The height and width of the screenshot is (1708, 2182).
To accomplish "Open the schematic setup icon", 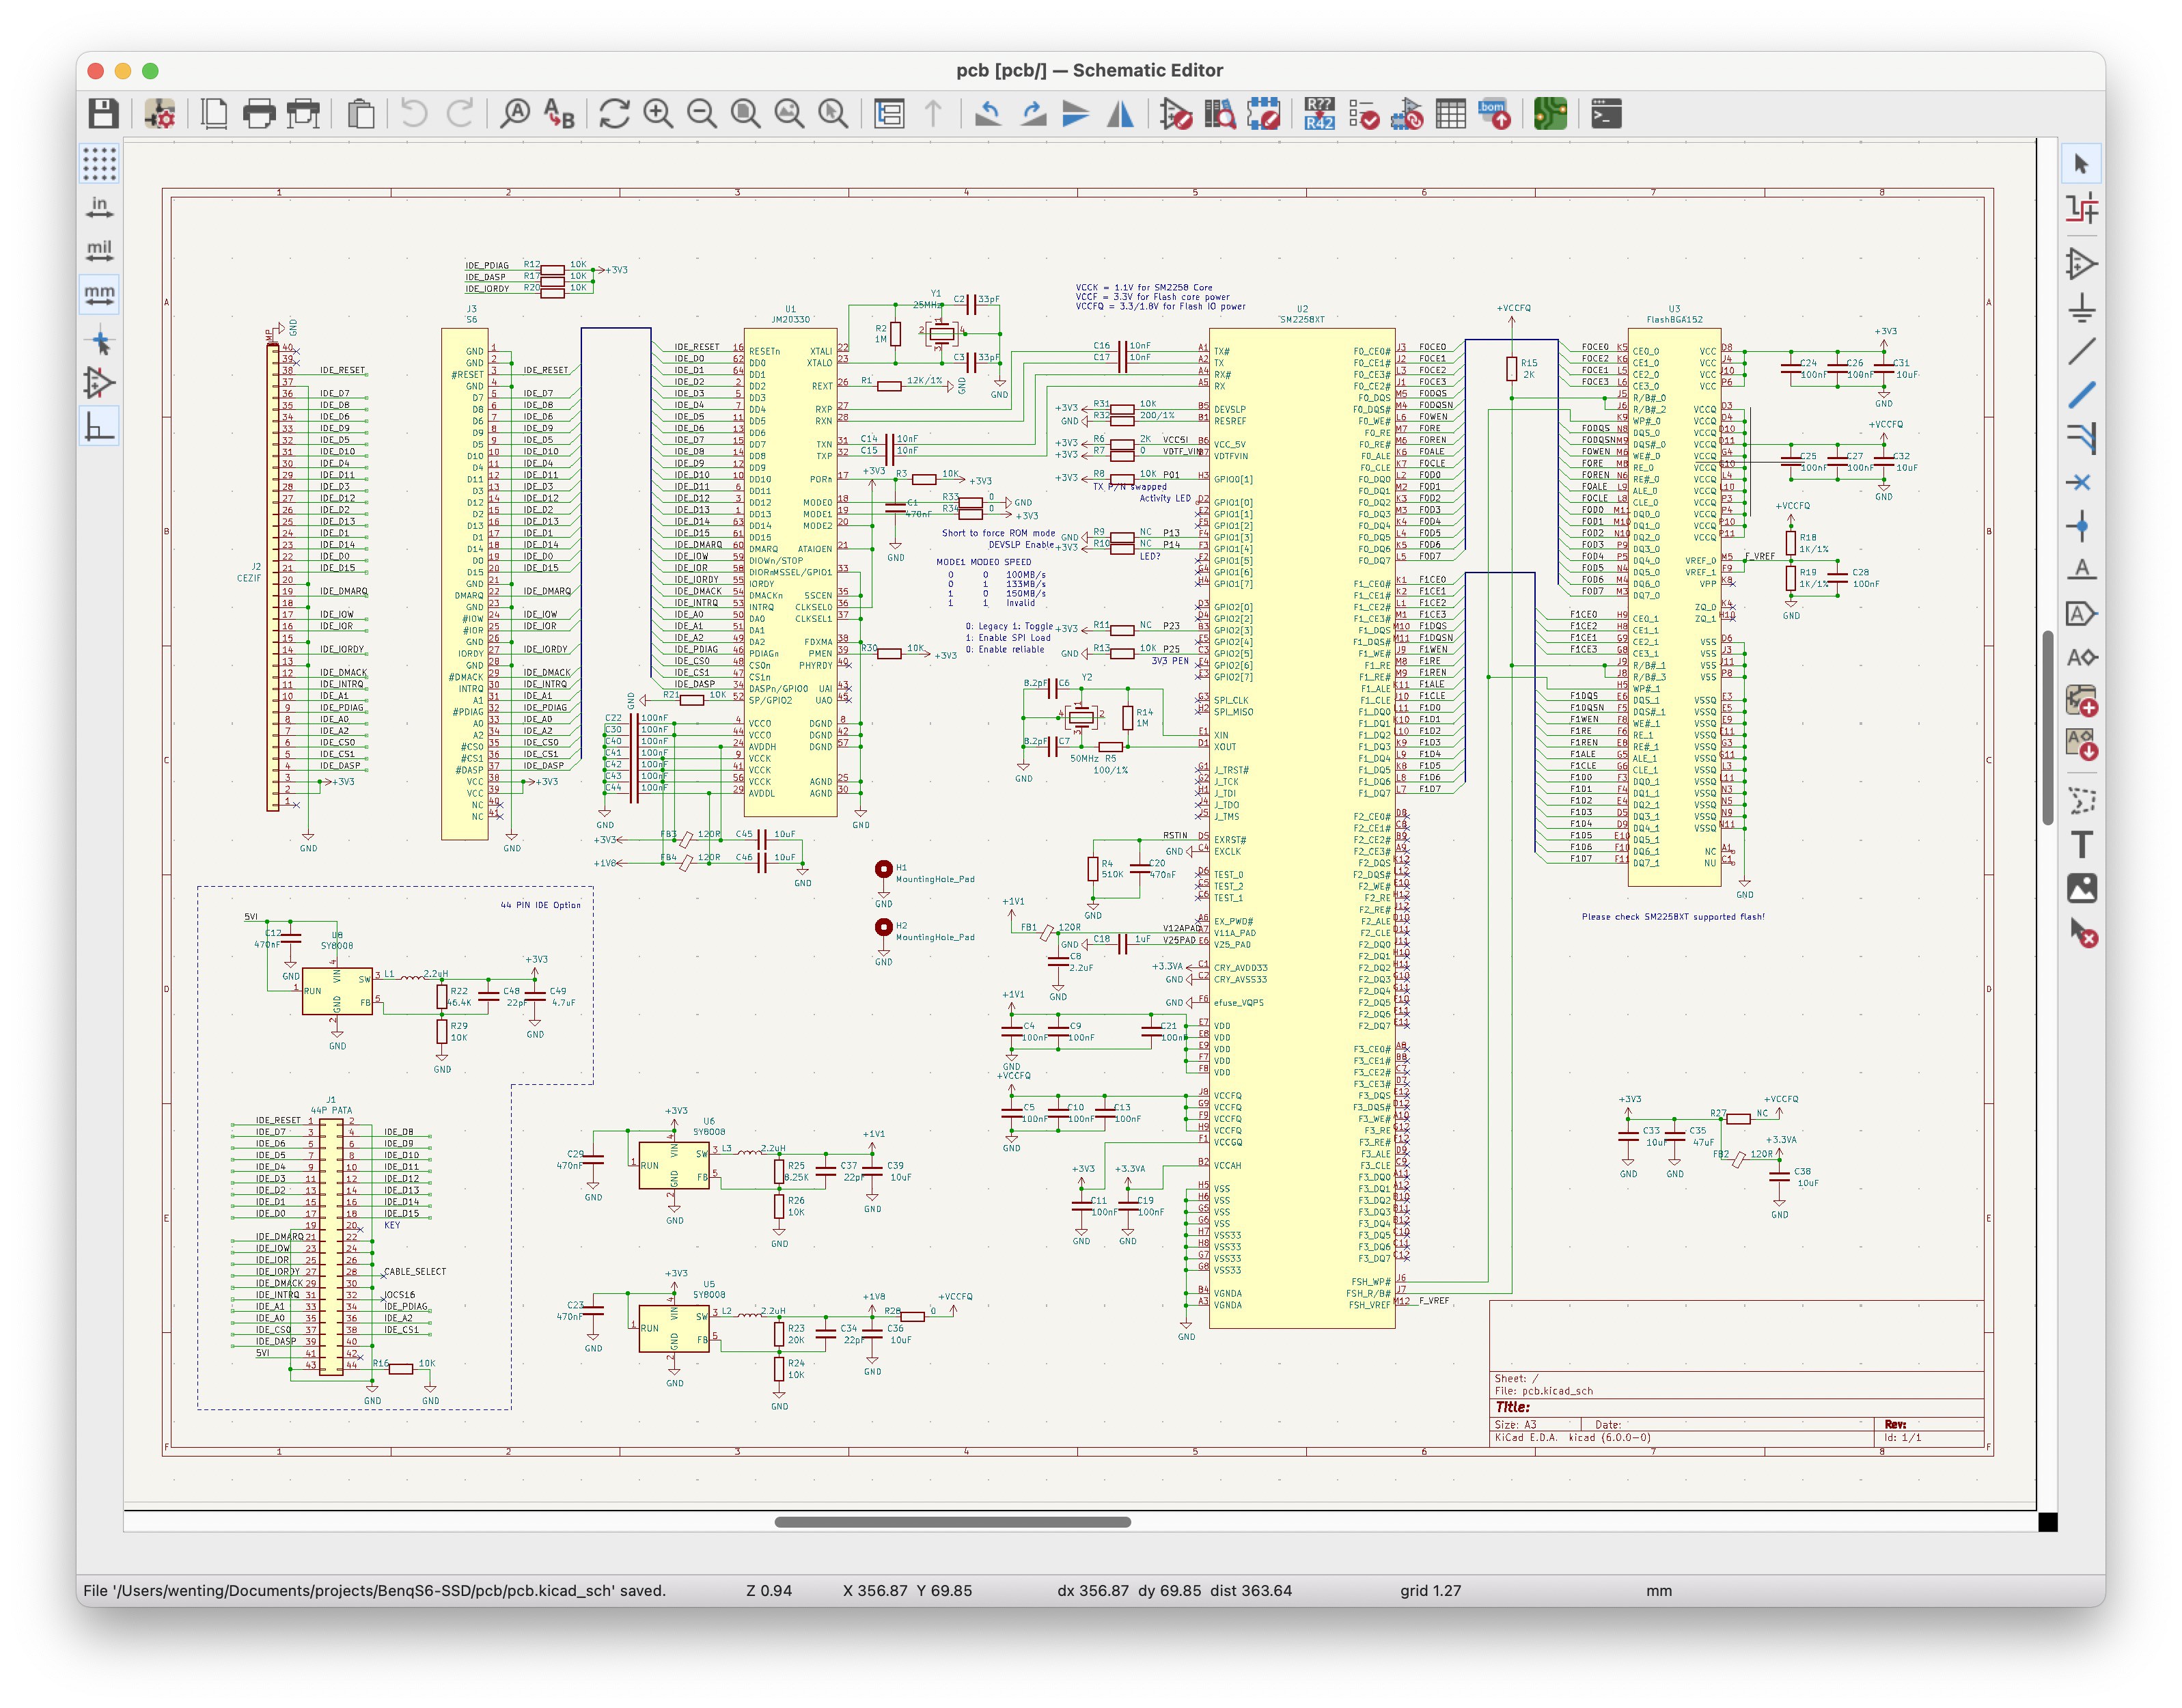I will 159,114.
